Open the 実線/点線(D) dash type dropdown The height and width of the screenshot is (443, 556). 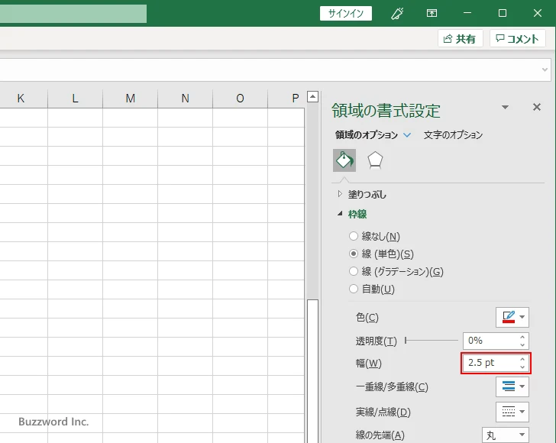(x=512, y=412)
